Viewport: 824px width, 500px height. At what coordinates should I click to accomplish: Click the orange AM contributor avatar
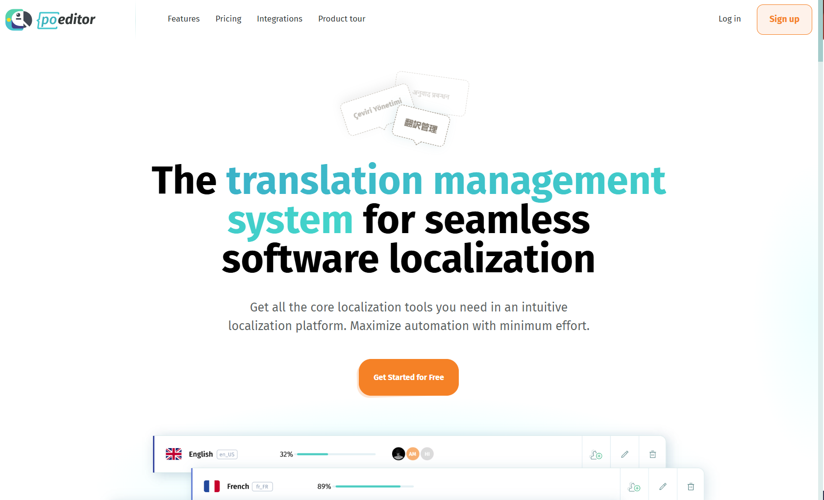click(x=413, y=454)
